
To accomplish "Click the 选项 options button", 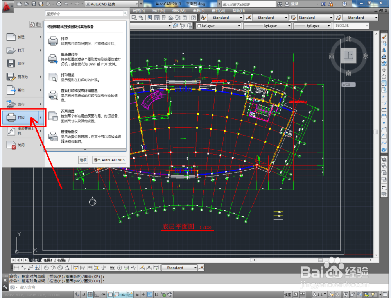I will pyautogui.click(x=83, y=160).
